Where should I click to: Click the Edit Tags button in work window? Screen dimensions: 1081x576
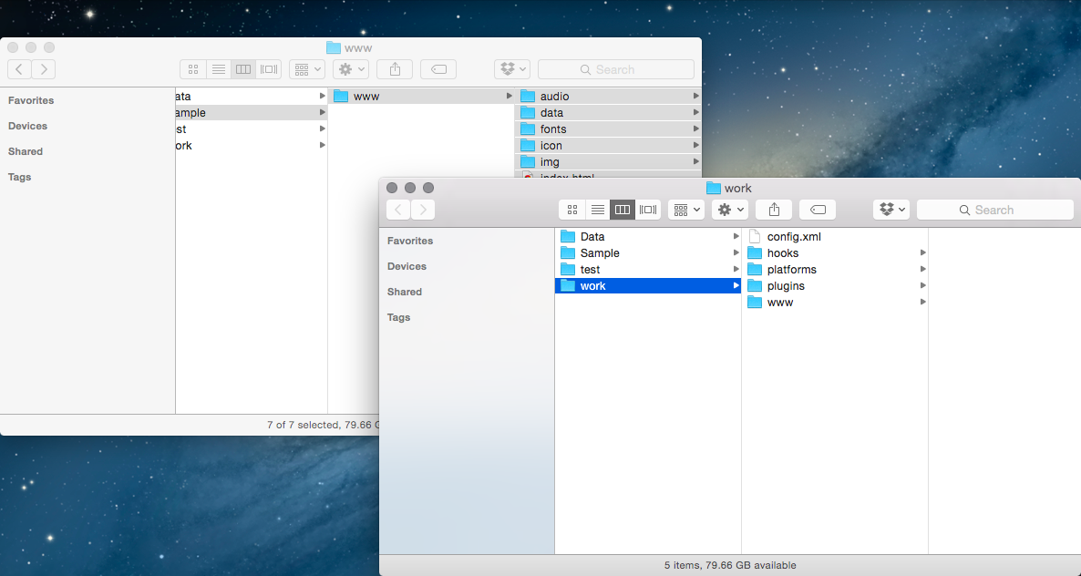[x=818, y=210]
